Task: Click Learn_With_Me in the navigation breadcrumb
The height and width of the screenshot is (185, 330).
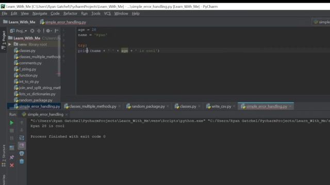Action: (22, 22)
